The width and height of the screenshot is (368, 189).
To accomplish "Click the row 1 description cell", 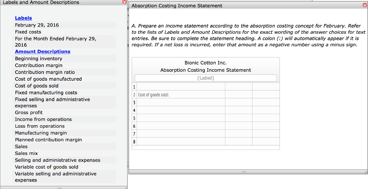I will point(181,87).
